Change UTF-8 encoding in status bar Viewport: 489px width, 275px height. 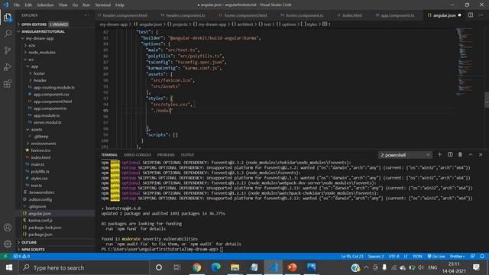pos(394,256)
